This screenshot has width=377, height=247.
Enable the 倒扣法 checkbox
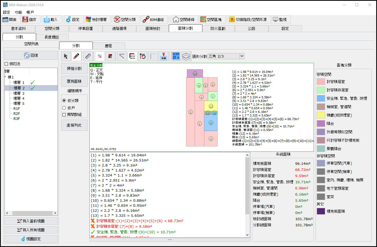(7, 64)
